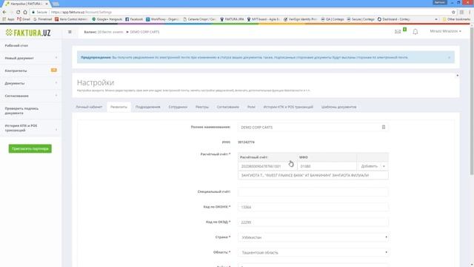Open the Страна dropdown showing Узбекистан
Image resolution: width=474 pixels, height=267 pixels.
pos(313,237)
